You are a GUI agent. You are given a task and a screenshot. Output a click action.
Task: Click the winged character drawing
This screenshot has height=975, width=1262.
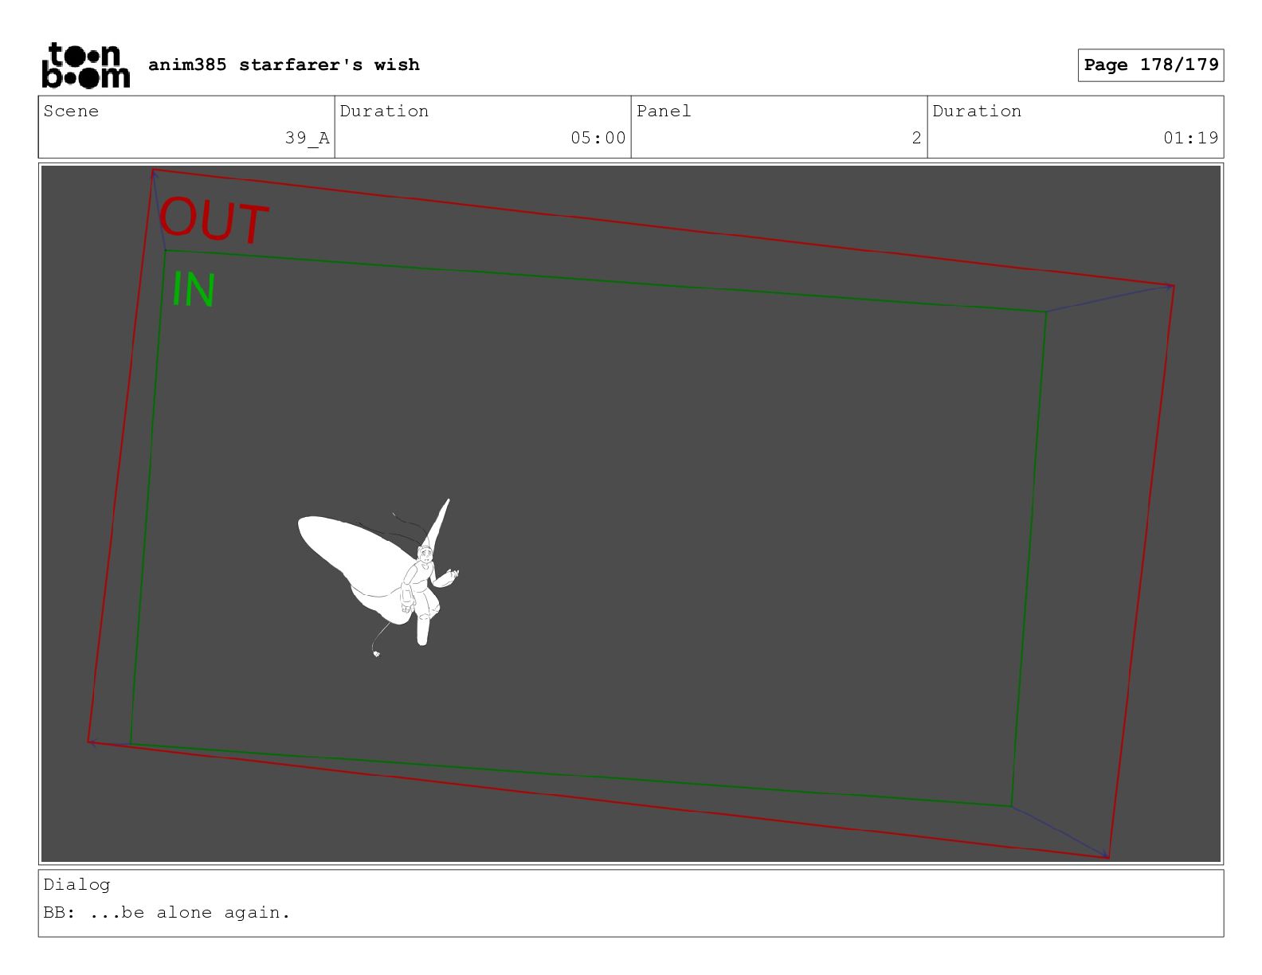tap(378, 577)
